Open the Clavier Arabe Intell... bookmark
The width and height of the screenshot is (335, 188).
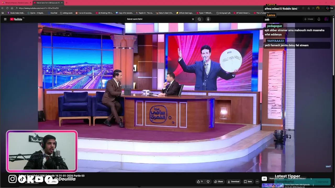16,13
